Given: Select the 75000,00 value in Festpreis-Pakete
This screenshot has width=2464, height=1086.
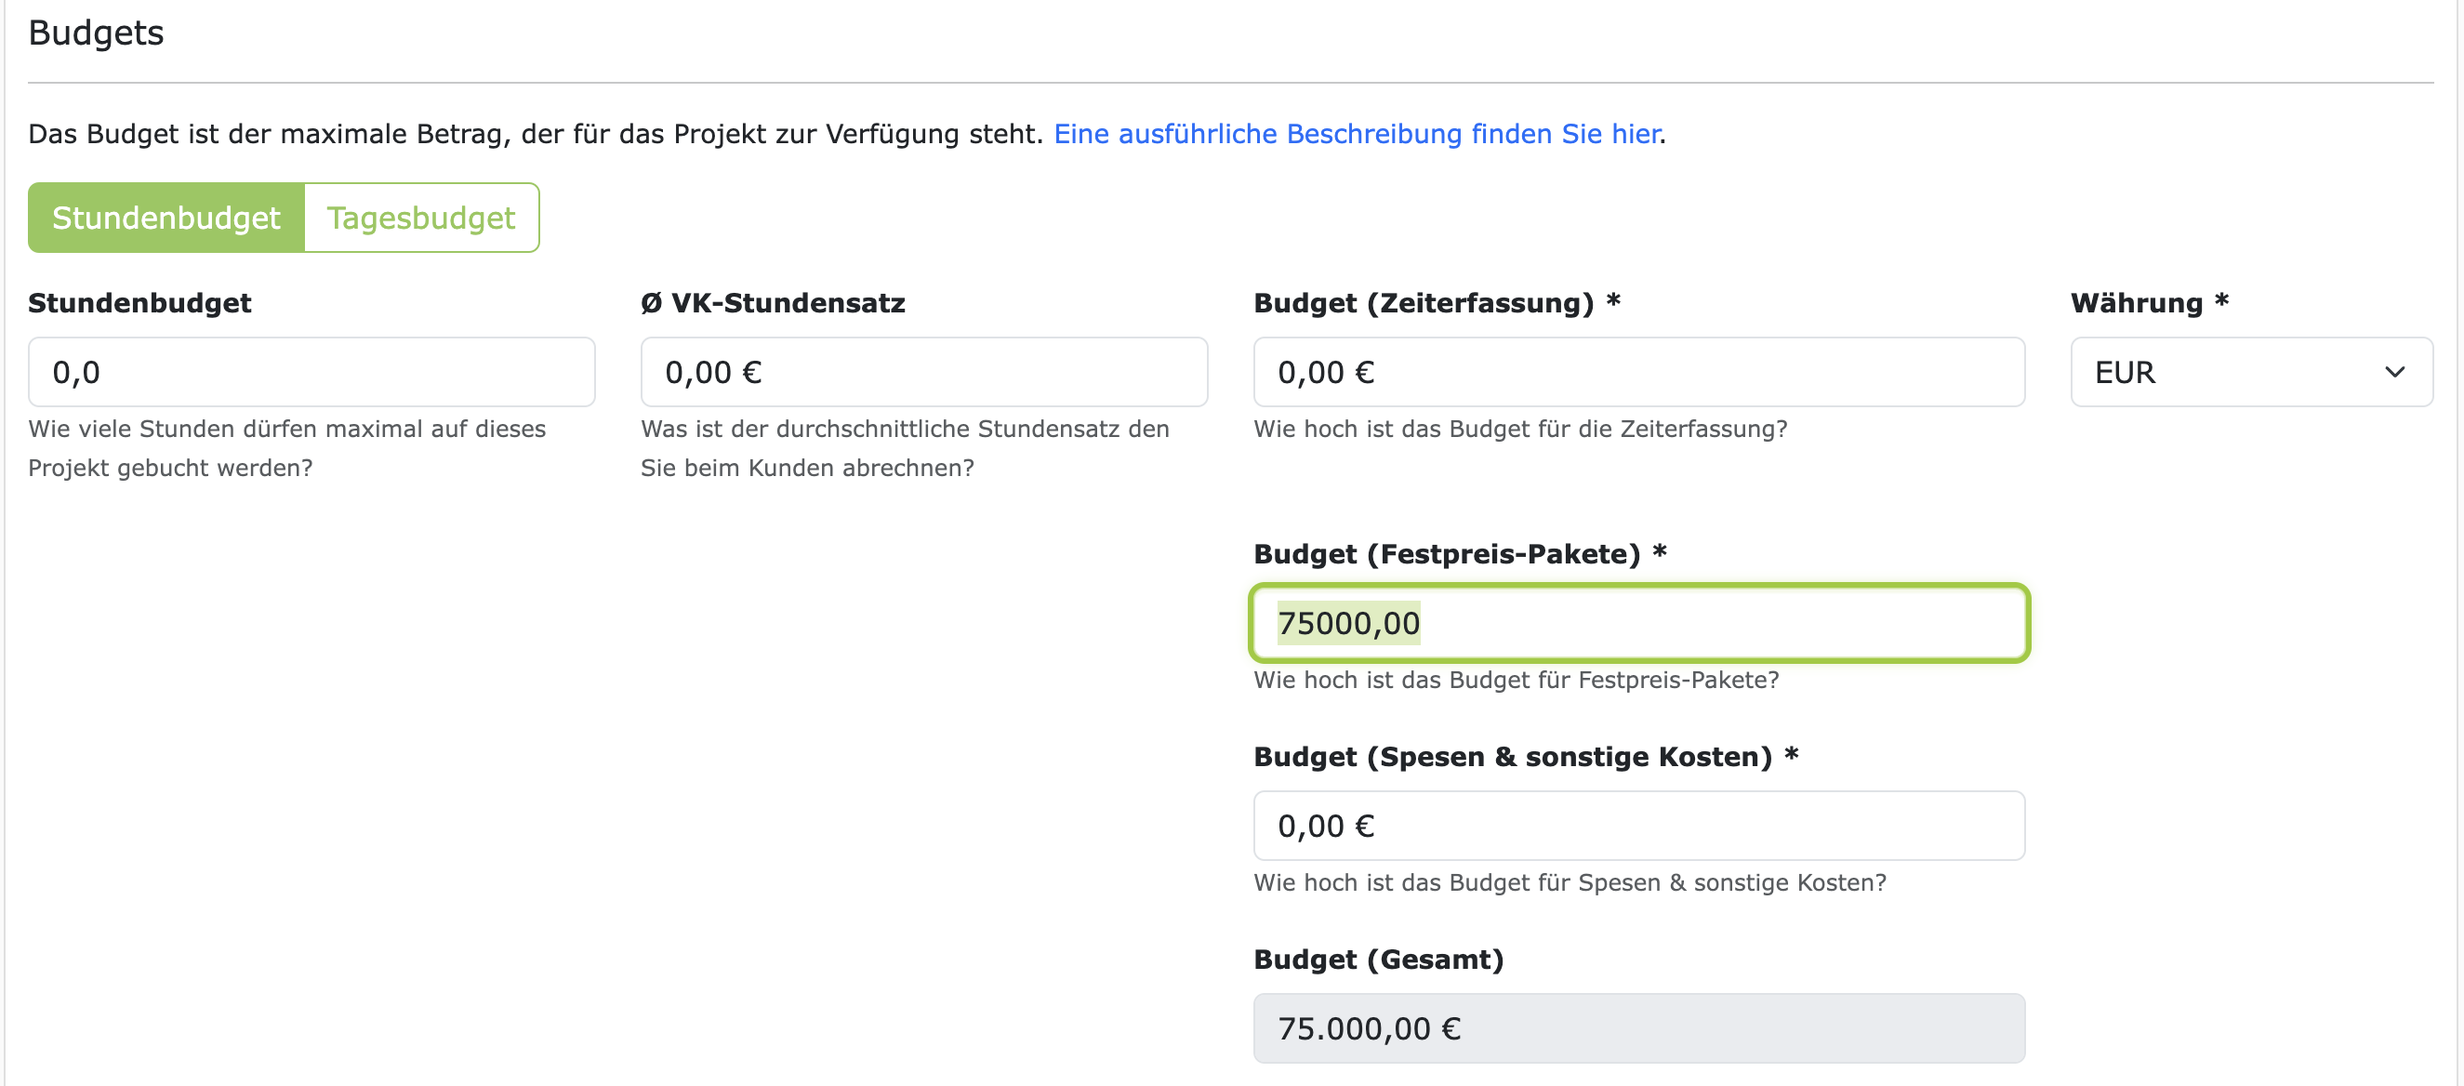Looking at the screenshot, I should tap(1350, 622).
